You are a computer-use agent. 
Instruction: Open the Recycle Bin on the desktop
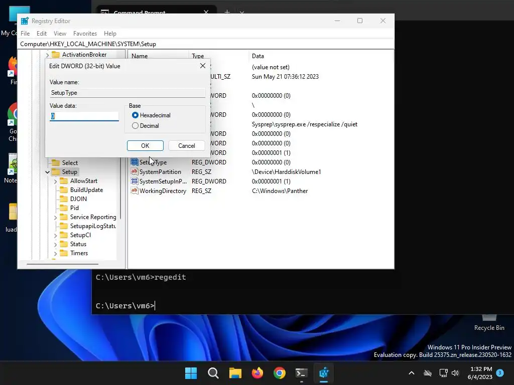tap(489, 322)
